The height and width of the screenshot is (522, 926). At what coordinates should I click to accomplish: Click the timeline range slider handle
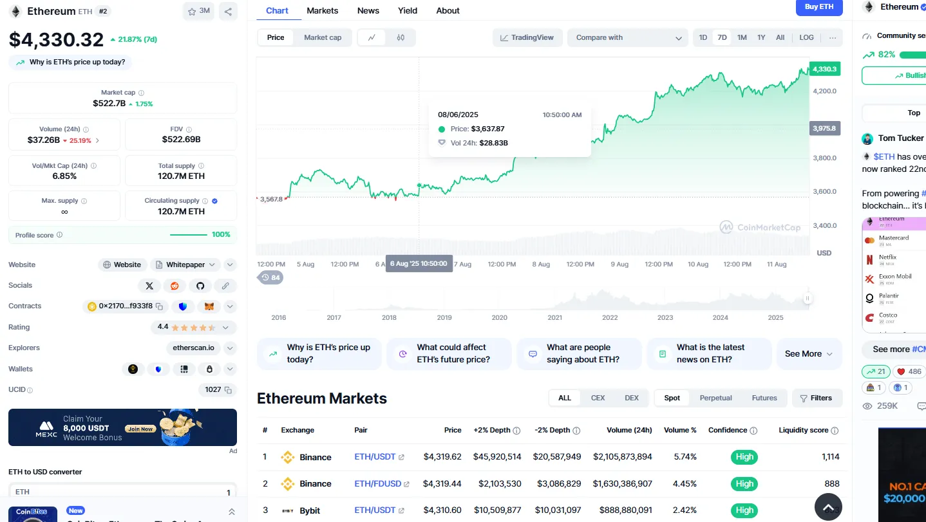[807, 298]
